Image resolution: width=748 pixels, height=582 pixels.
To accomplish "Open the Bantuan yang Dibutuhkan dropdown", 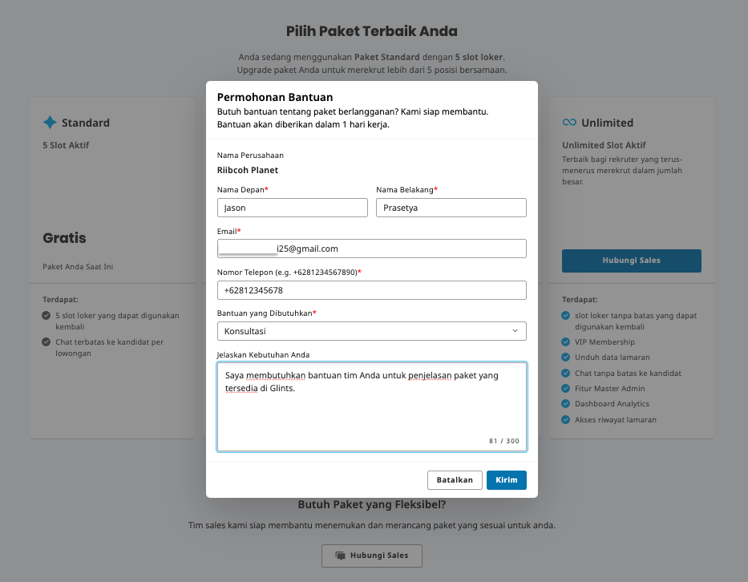I will [x=372, y=331].
